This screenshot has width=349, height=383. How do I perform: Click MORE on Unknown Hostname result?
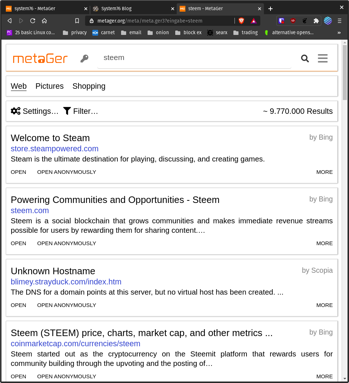pos(325,305)
